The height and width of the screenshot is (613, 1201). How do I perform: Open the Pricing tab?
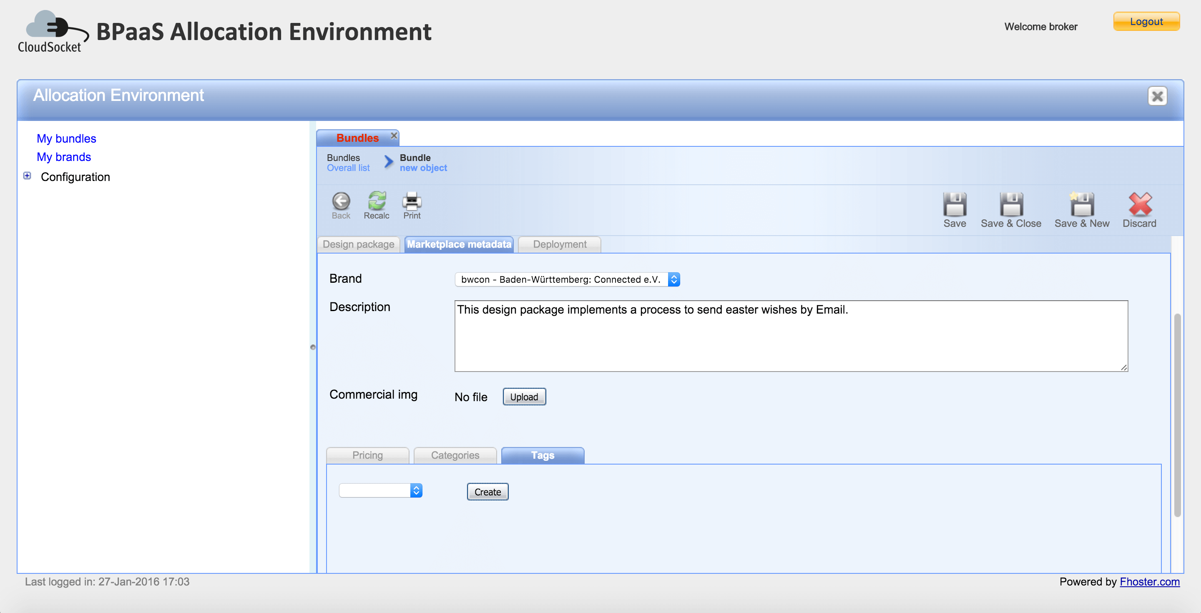tap(367, 455)
